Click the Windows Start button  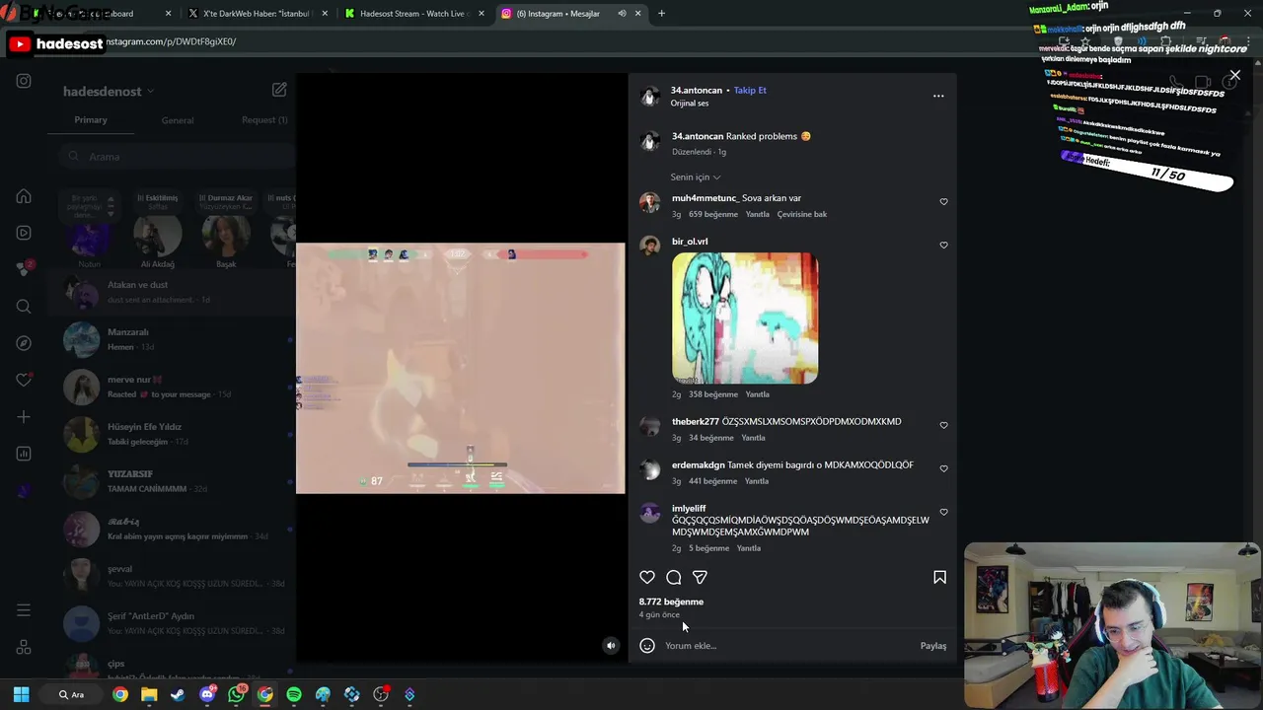click(x=22, y=694)
